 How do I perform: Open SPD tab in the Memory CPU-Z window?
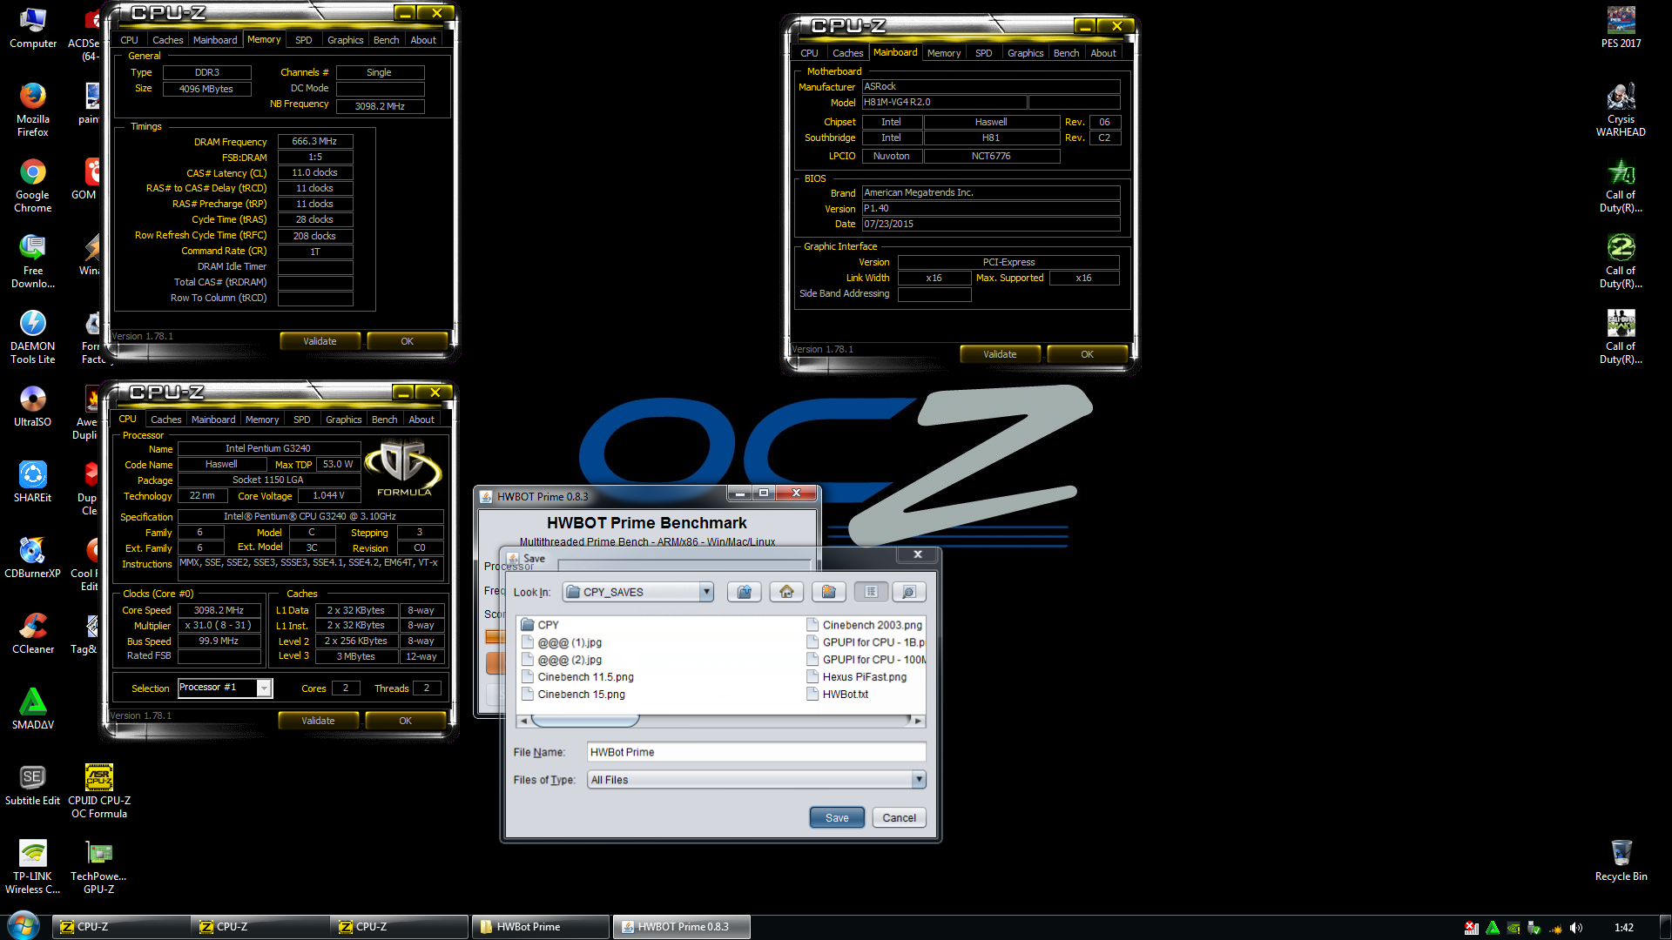click(303, 40)
